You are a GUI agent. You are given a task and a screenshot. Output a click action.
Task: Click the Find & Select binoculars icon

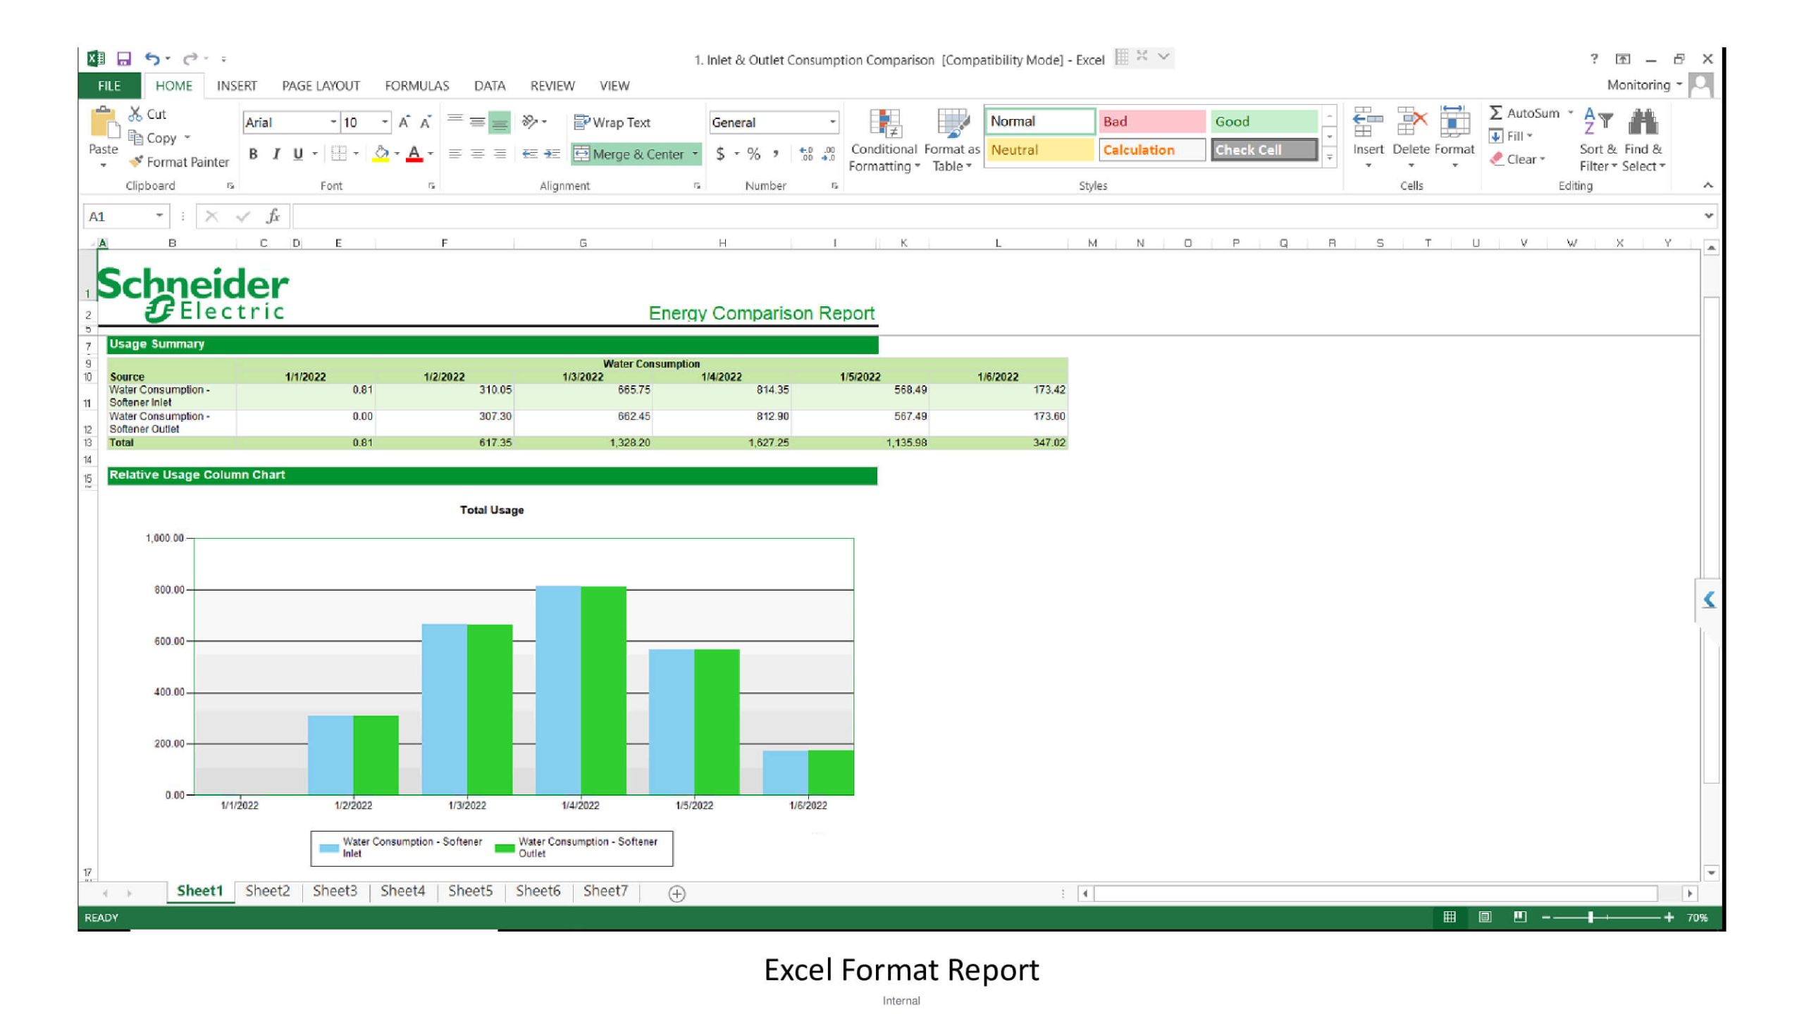pyautogui.click(x=1643, y=123)
